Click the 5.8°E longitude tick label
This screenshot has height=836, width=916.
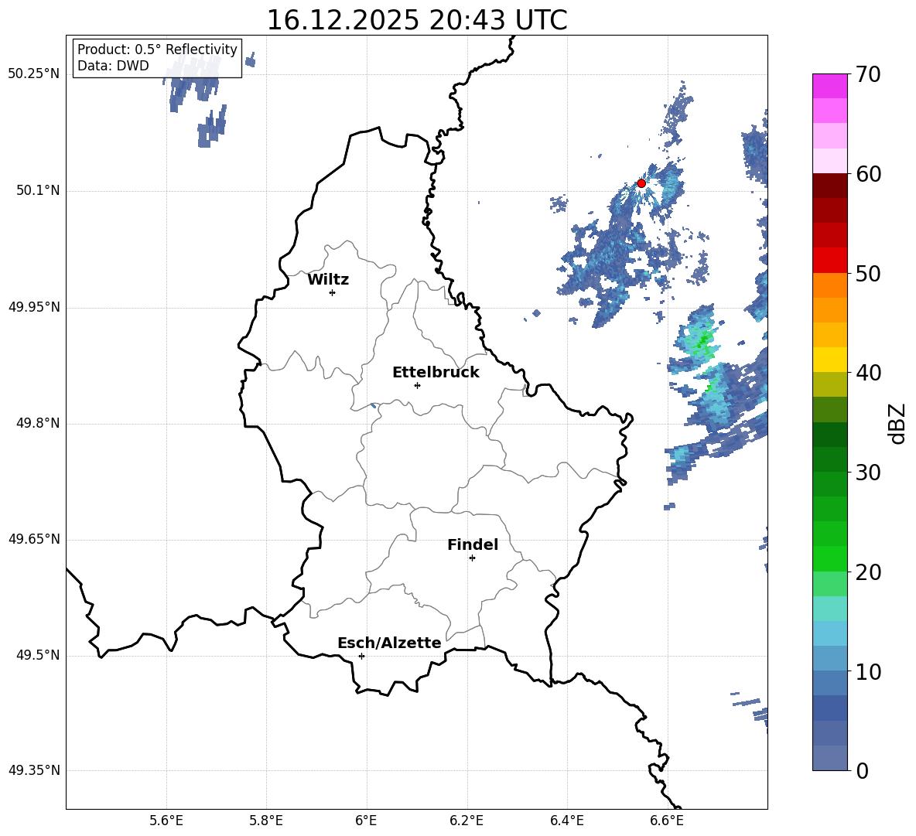[x=266, y=821]
